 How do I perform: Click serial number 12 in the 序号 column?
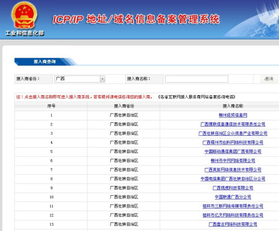(51, 215)
